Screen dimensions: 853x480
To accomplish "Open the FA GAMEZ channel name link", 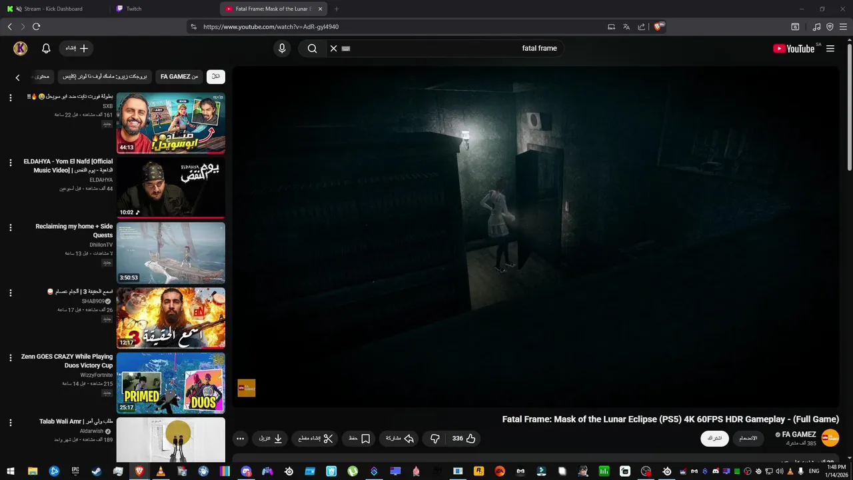I will (798, 435).
